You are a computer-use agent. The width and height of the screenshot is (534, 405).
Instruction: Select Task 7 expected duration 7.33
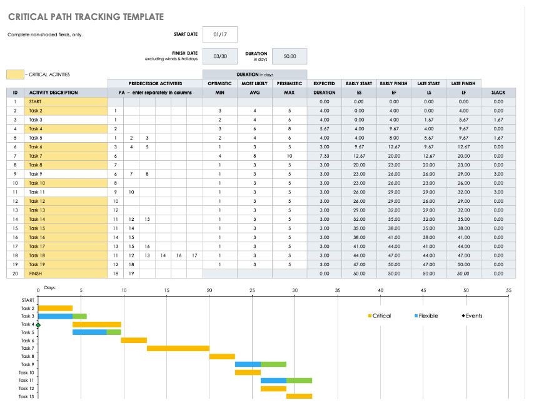click(324, 156)
